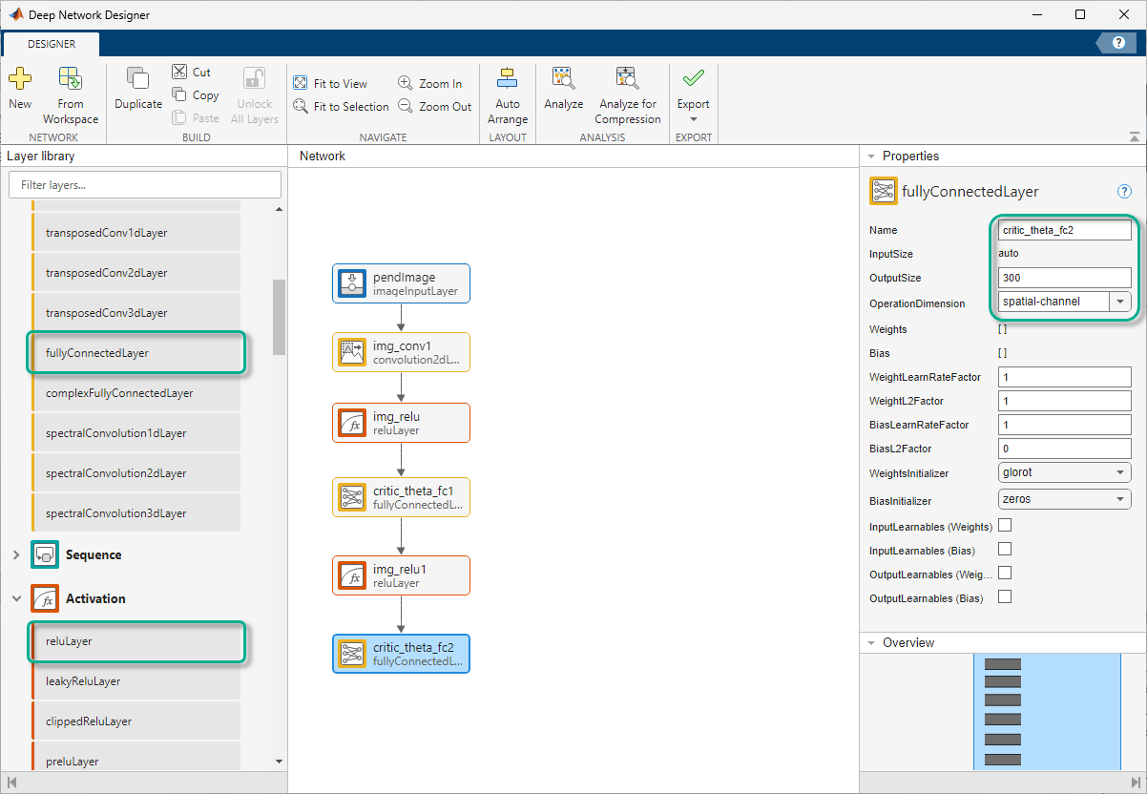Open help from toolstrip corner
This screenshot has height=794, width=1147.
[1116, 43]
